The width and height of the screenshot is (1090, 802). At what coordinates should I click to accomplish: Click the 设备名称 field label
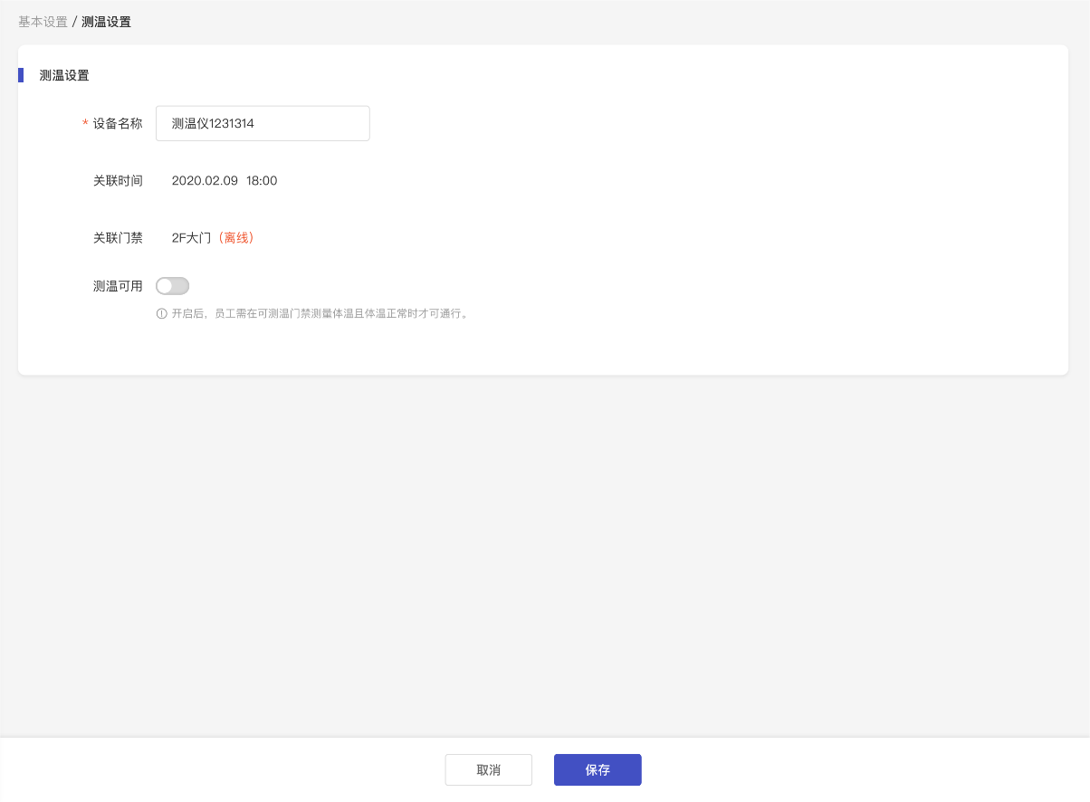pyautogui.click(x=118, y=124)
